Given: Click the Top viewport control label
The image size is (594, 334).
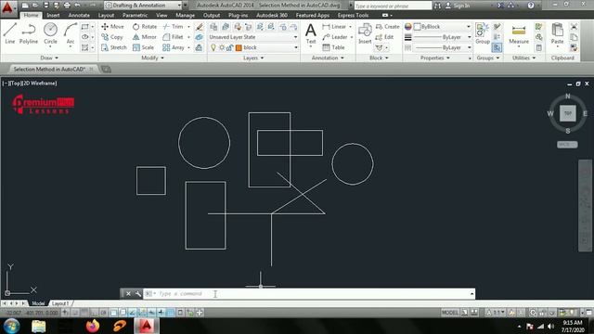Looking at the screenshot, I should point(16,83).
